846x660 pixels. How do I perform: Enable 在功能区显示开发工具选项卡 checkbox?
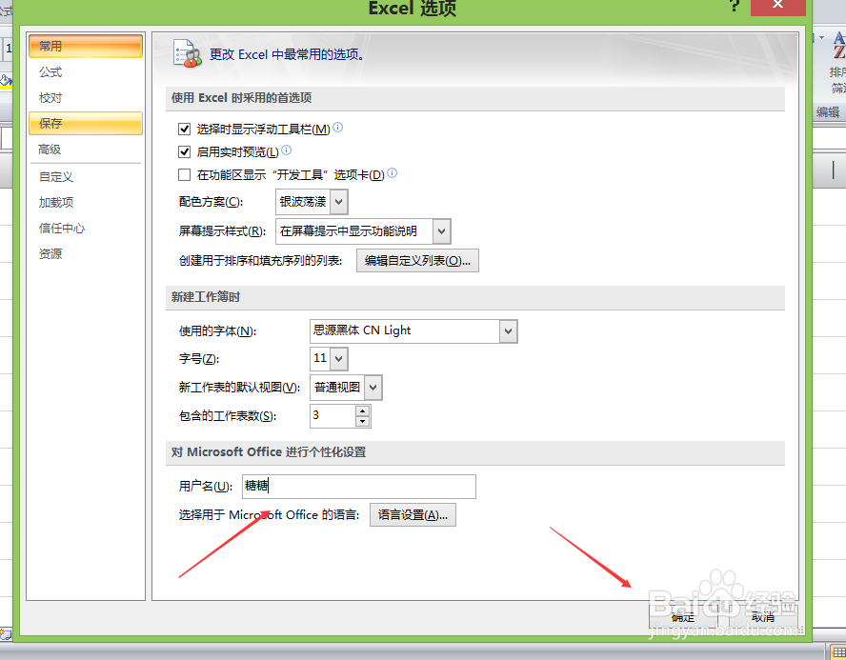pos(185,174)
